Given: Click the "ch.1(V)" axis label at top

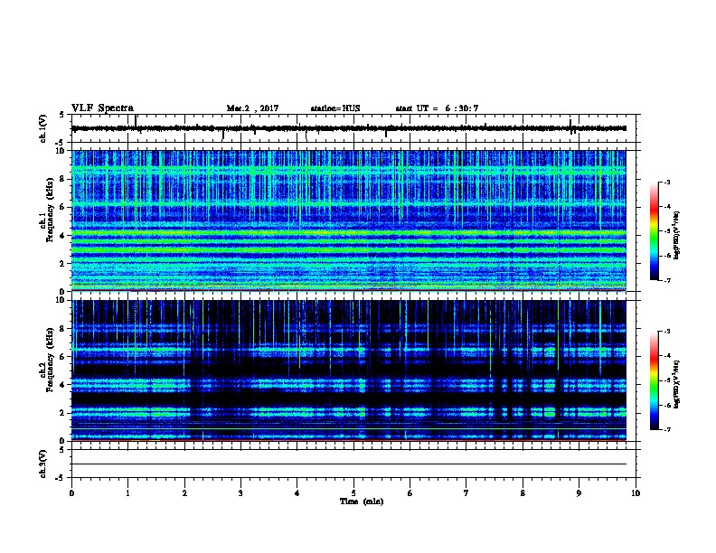Looking at the screenshot, I should click(43, 128).
